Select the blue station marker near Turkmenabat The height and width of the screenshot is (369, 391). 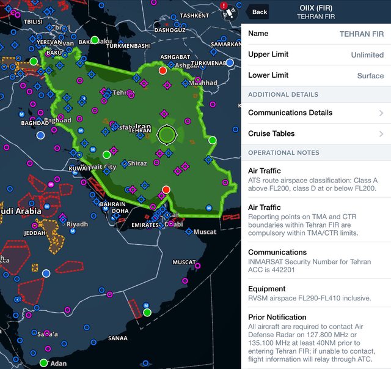click(x=230, y=63)
